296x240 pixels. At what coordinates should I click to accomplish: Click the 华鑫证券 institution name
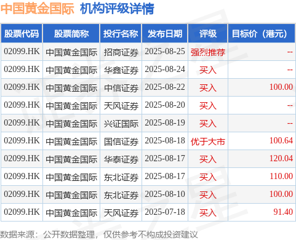[x=121, y=70]
